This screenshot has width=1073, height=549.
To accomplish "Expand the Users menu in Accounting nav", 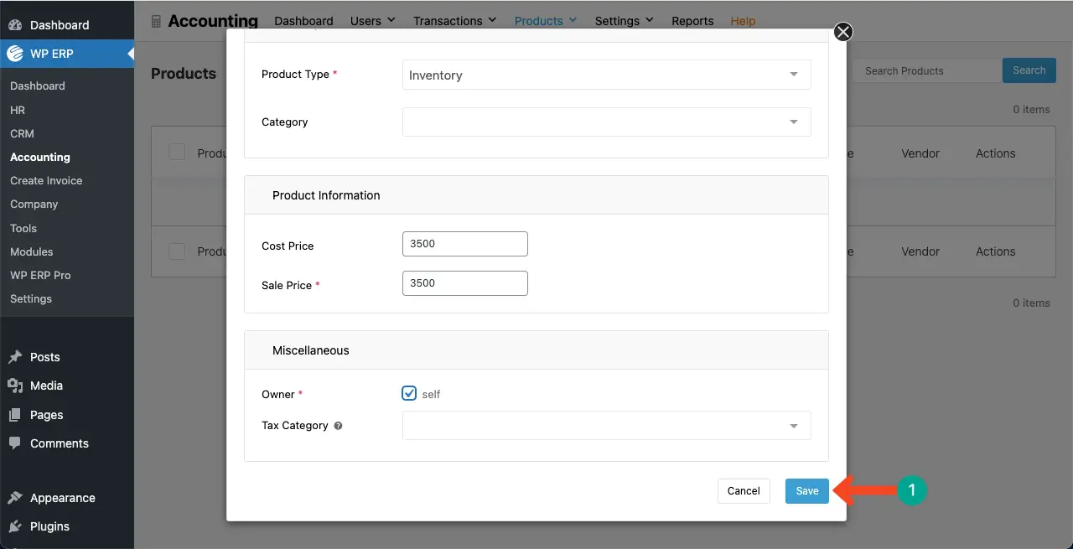I will [373, 21].
